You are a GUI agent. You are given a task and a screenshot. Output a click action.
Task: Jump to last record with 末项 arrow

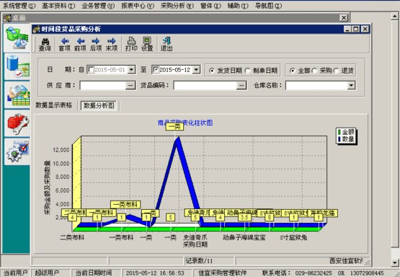(112, 44)
